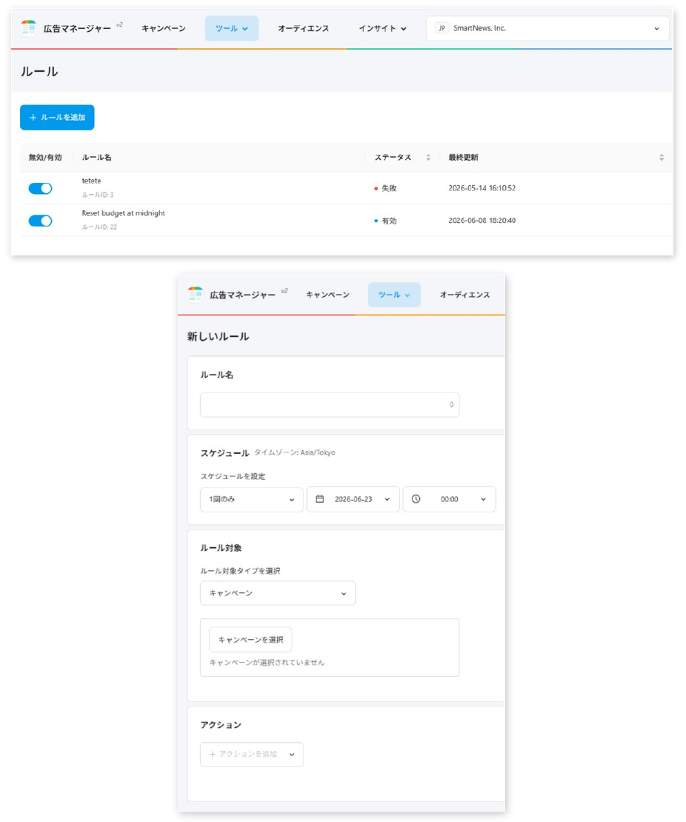Click the ルールを追加 button

[x=57, y=118]
